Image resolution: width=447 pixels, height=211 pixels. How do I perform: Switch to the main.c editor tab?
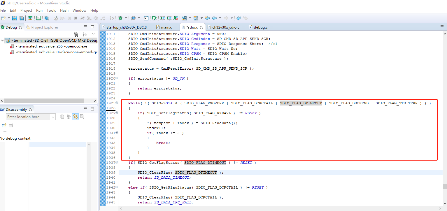click(166, 27)
